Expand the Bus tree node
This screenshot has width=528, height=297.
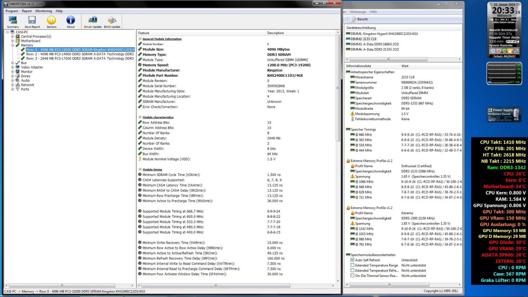(12, 63)
